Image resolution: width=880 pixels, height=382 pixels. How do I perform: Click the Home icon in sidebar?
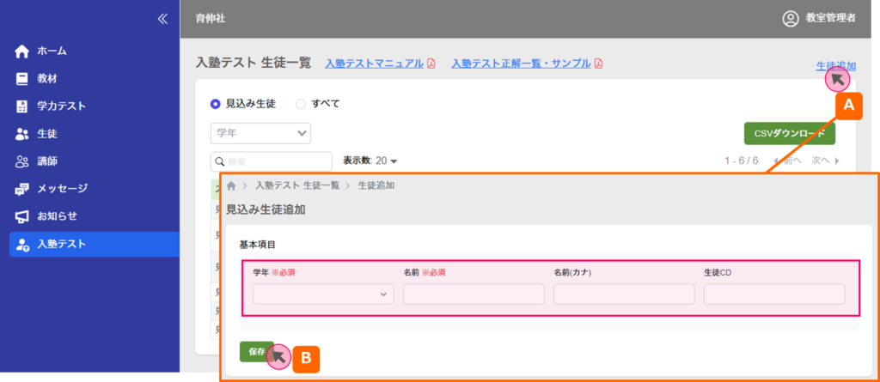coord(22,52)
